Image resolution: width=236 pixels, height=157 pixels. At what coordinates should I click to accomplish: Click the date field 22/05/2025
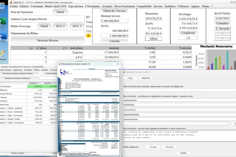pos(222,18)
